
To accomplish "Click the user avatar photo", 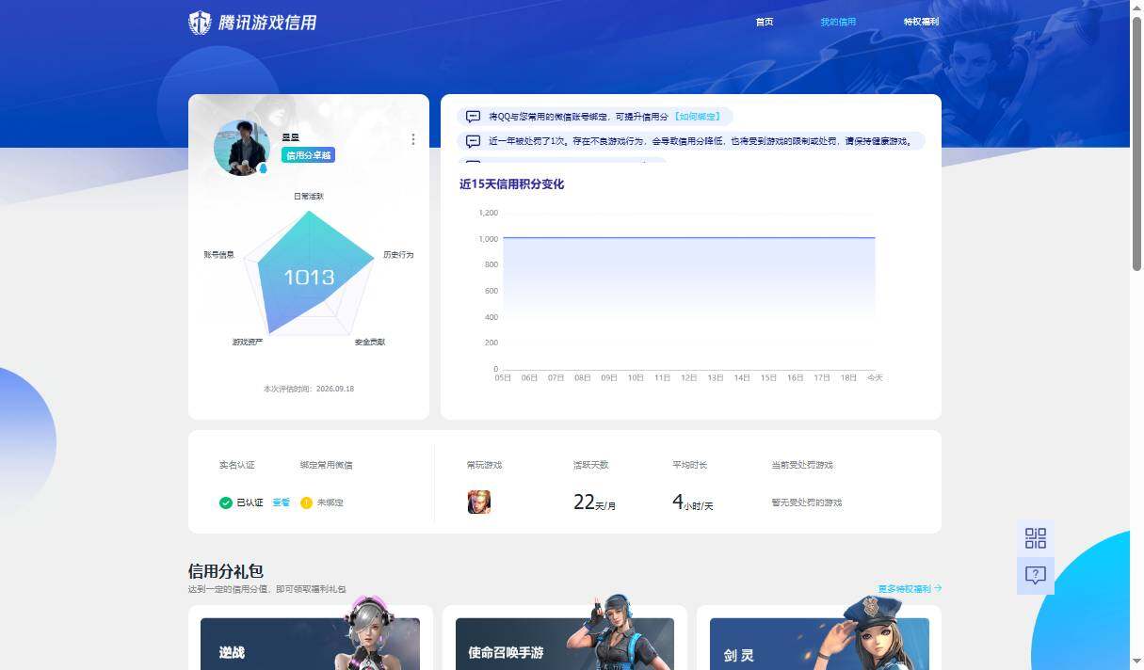I will (x=242, y=147).
